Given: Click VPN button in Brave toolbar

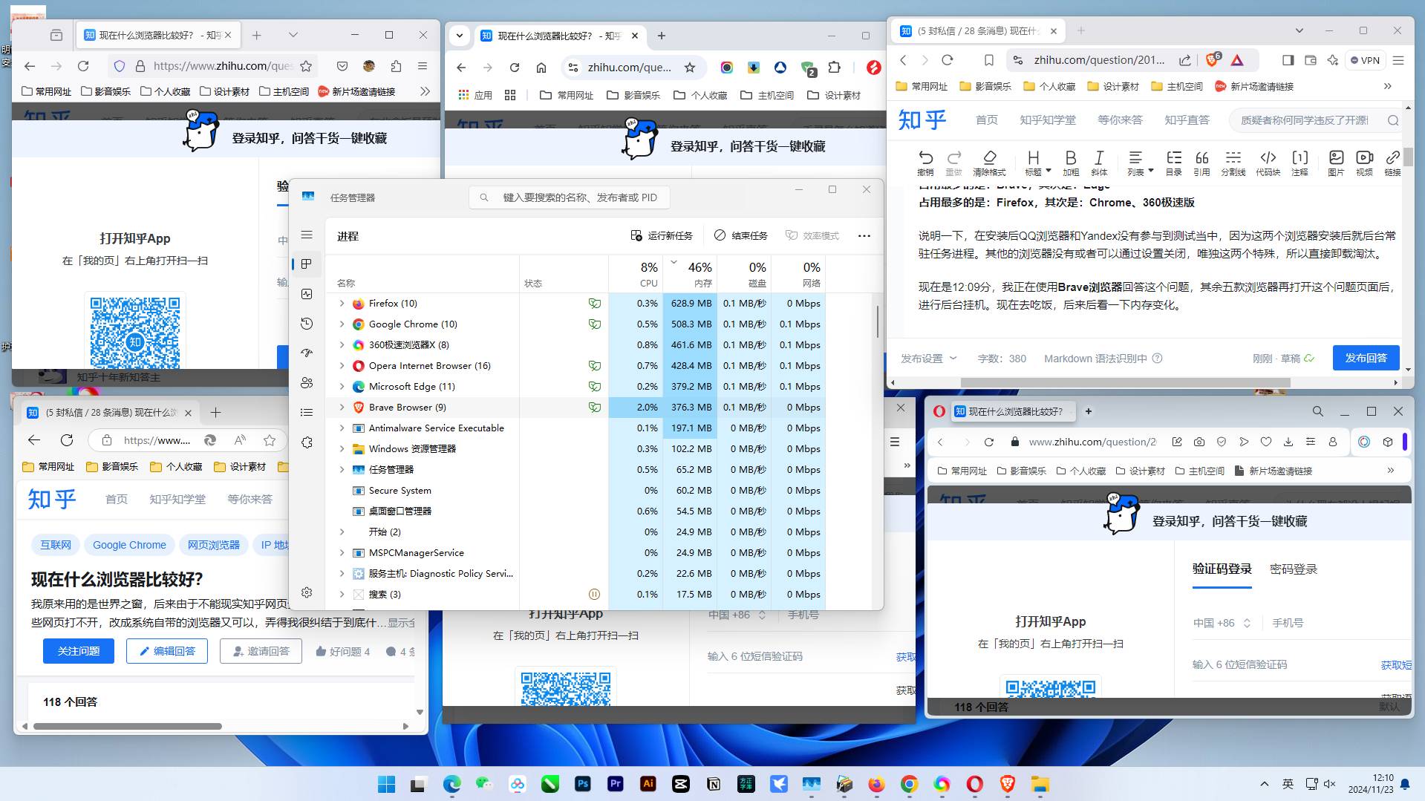Looking at the screenshot, I should click(x=1365, y=60).
